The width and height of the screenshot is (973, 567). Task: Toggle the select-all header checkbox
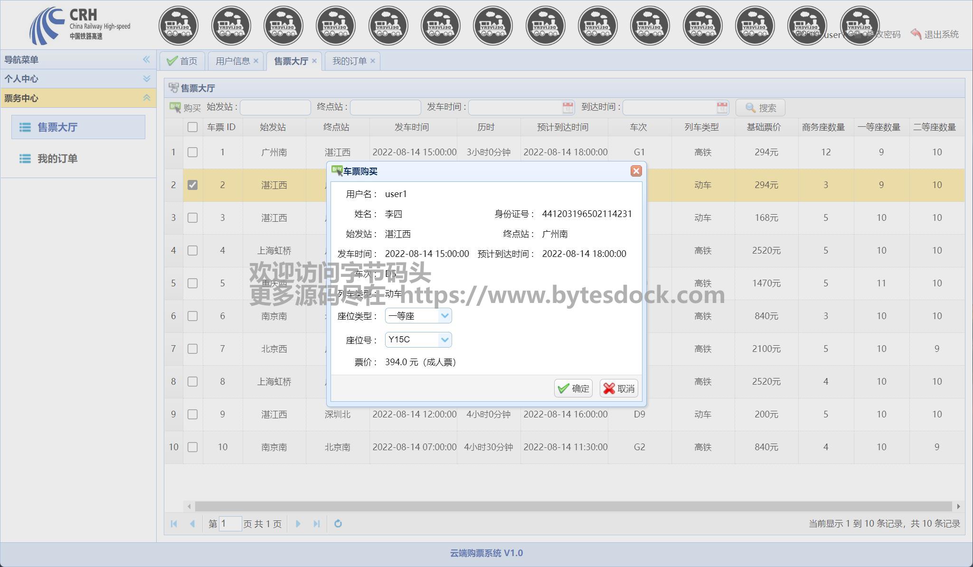coord(192,127)
